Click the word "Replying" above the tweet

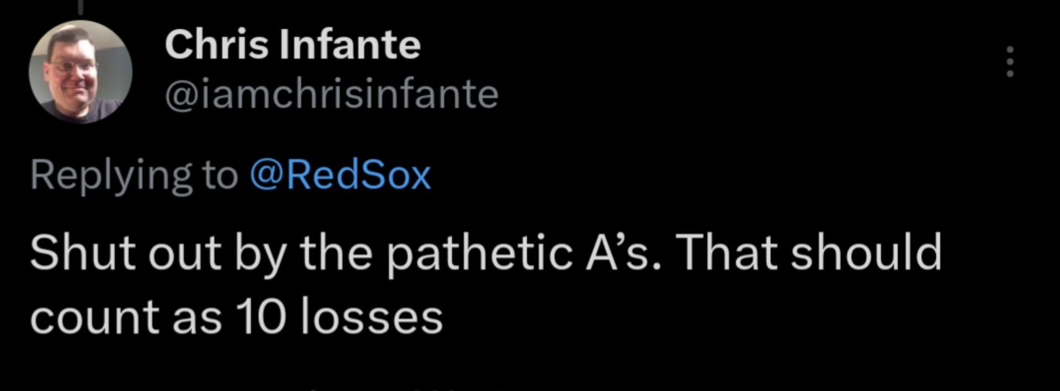click(x=111, y=176)
